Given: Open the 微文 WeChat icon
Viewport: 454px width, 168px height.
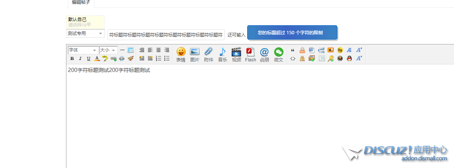Looking at the screenshot, I should click(279, 54).
